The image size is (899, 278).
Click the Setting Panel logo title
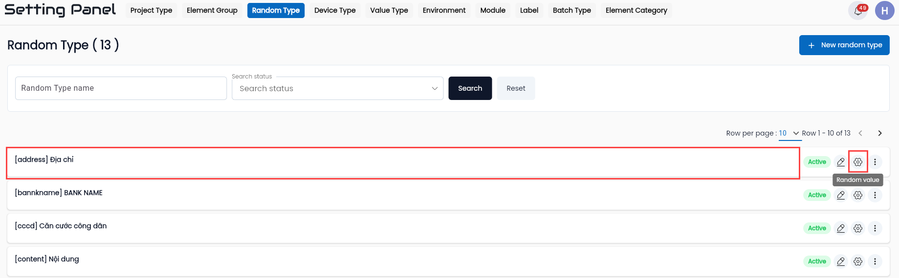pyautogui.click(x=60, y=10)
